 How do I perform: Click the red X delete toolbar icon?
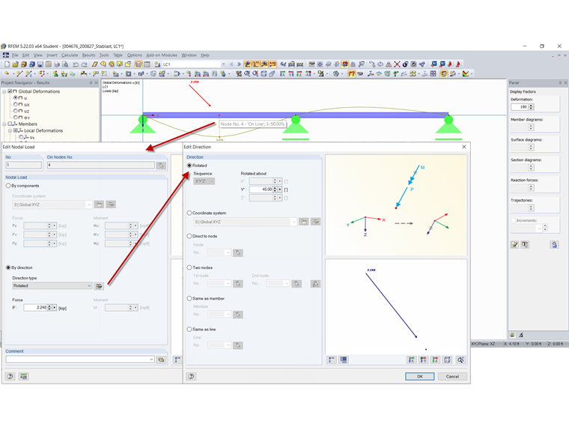[397, 64]
